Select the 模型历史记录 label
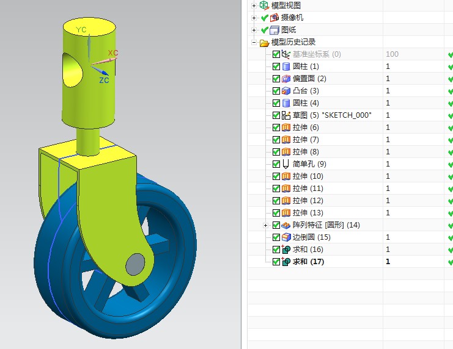This screenshot has height=349, width=453. click(293, 42)
